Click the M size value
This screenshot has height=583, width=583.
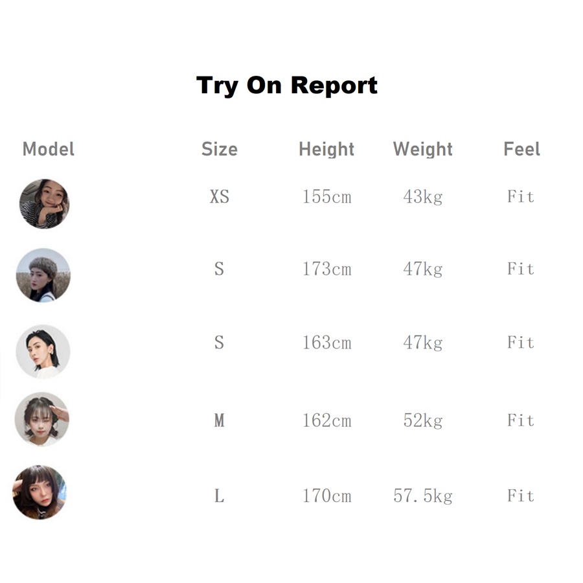pyautogui.click(x=219, y=420)
